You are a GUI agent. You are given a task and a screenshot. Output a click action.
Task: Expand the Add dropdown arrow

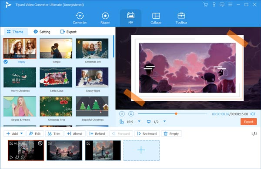[22, 133]
